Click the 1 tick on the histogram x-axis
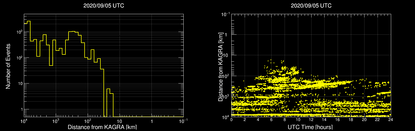This screenshot has height=131, width=415. pos(152,121)
